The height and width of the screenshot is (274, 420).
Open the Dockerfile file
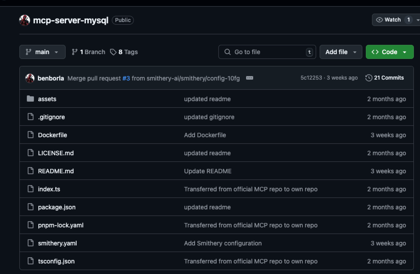[52, 135]
